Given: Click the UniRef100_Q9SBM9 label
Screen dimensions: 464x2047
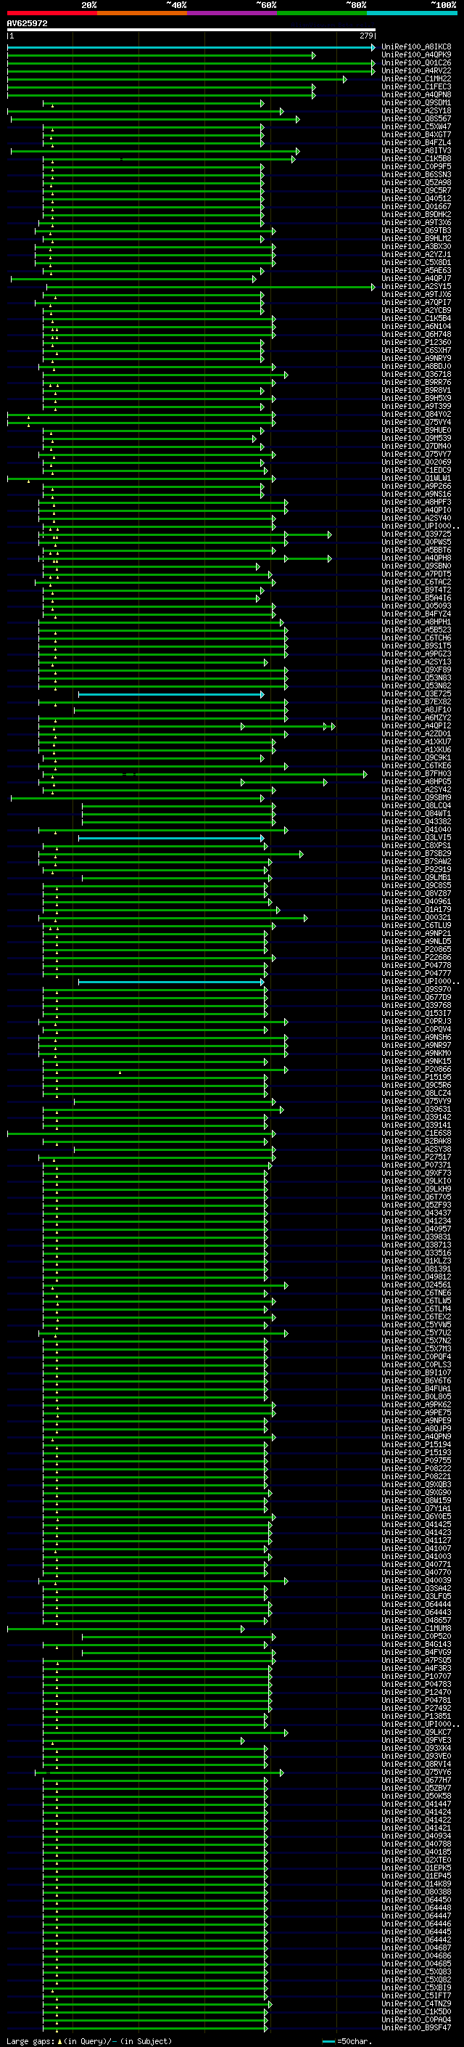Looking at the screenshot, I should click(416, 799).
